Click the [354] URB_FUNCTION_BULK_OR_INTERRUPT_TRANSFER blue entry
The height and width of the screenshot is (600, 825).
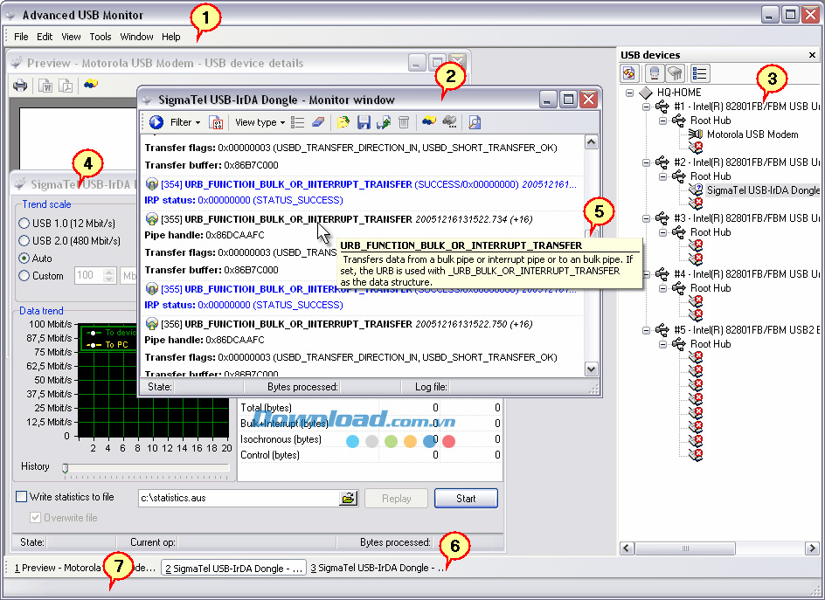pos(361,184)
